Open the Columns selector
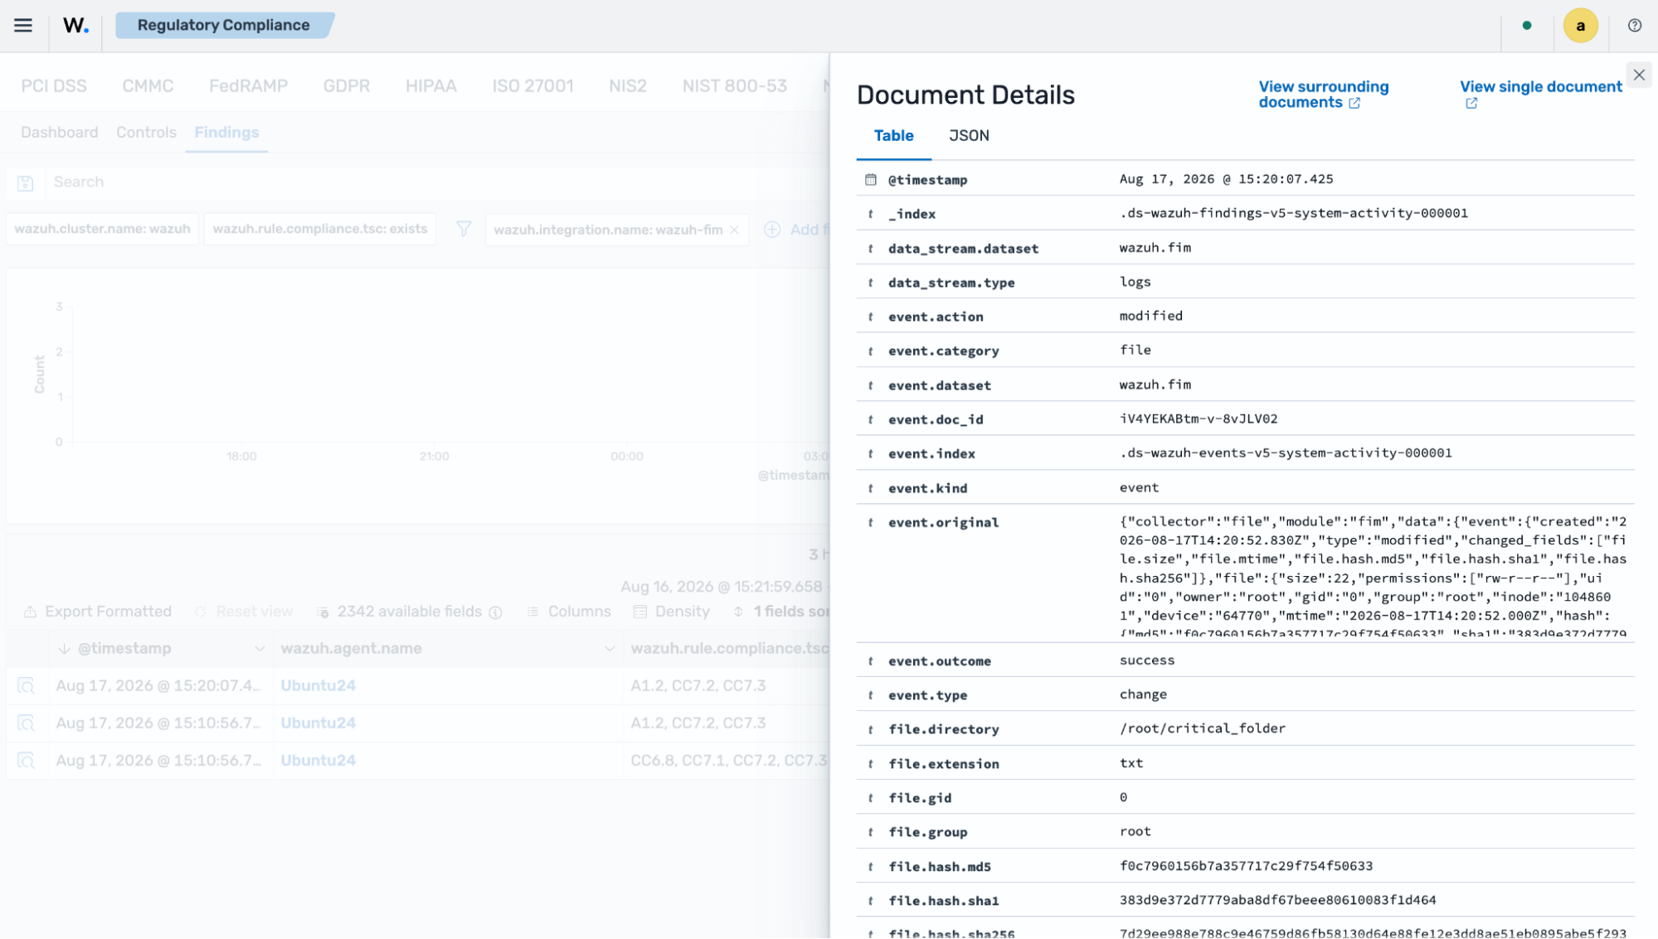Image resolution: width=1658 pixels, height=939 pixels. (569, 612)
